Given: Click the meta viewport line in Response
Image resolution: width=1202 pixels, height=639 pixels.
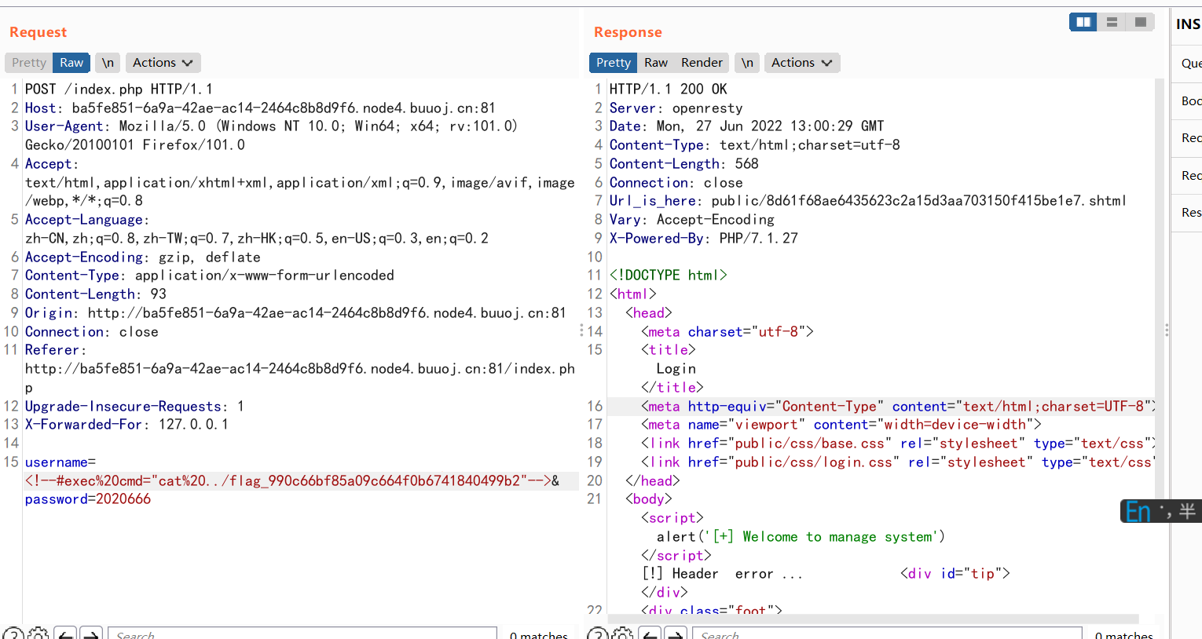Looking at the screenshot, I should click(841, 425).
